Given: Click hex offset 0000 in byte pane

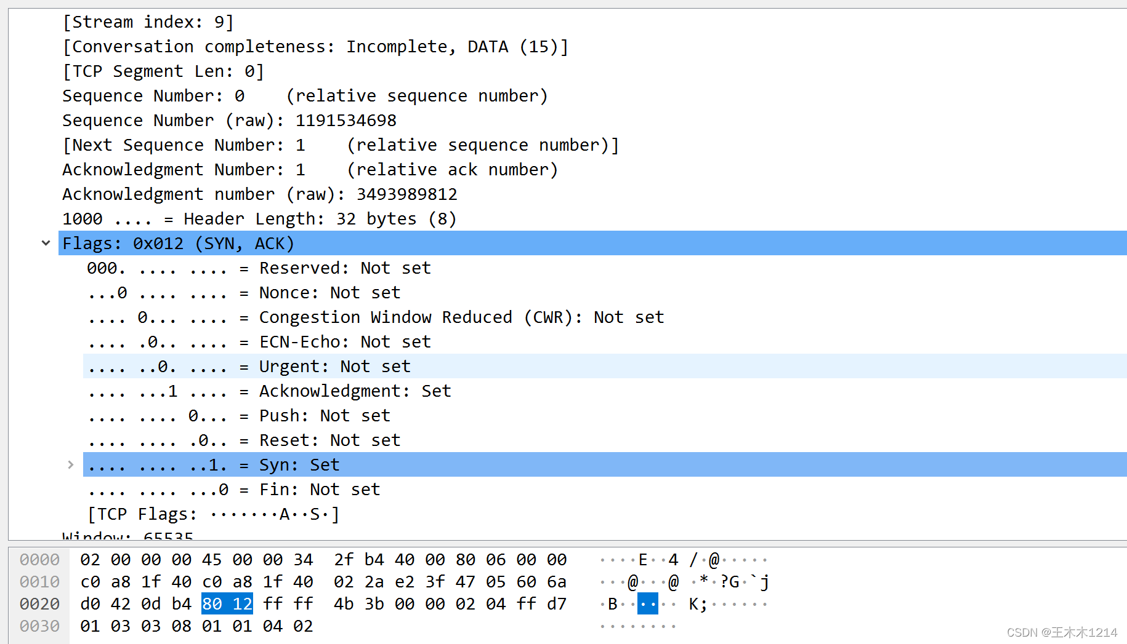Looking at the screenshot, I should 39,560.
